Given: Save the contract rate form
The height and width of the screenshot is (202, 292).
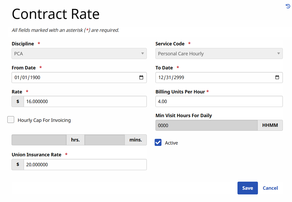Looking at the screenshot, I should click(247, 188).
